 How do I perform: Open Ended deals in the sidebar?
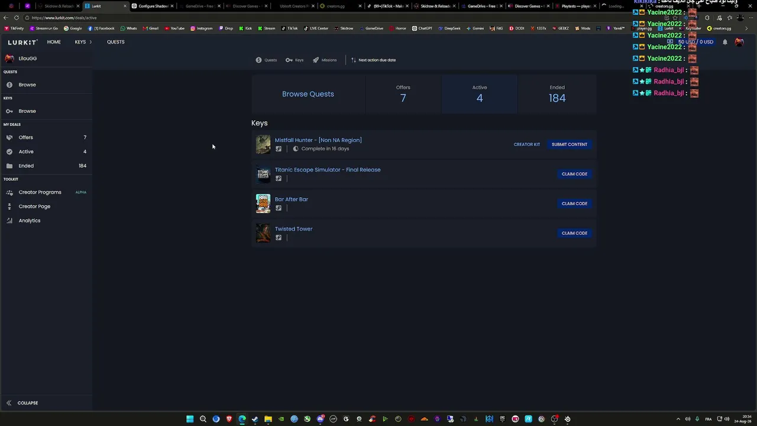[46, 166]
